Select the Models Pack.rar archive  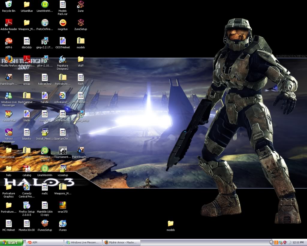(x=63, y=5)
